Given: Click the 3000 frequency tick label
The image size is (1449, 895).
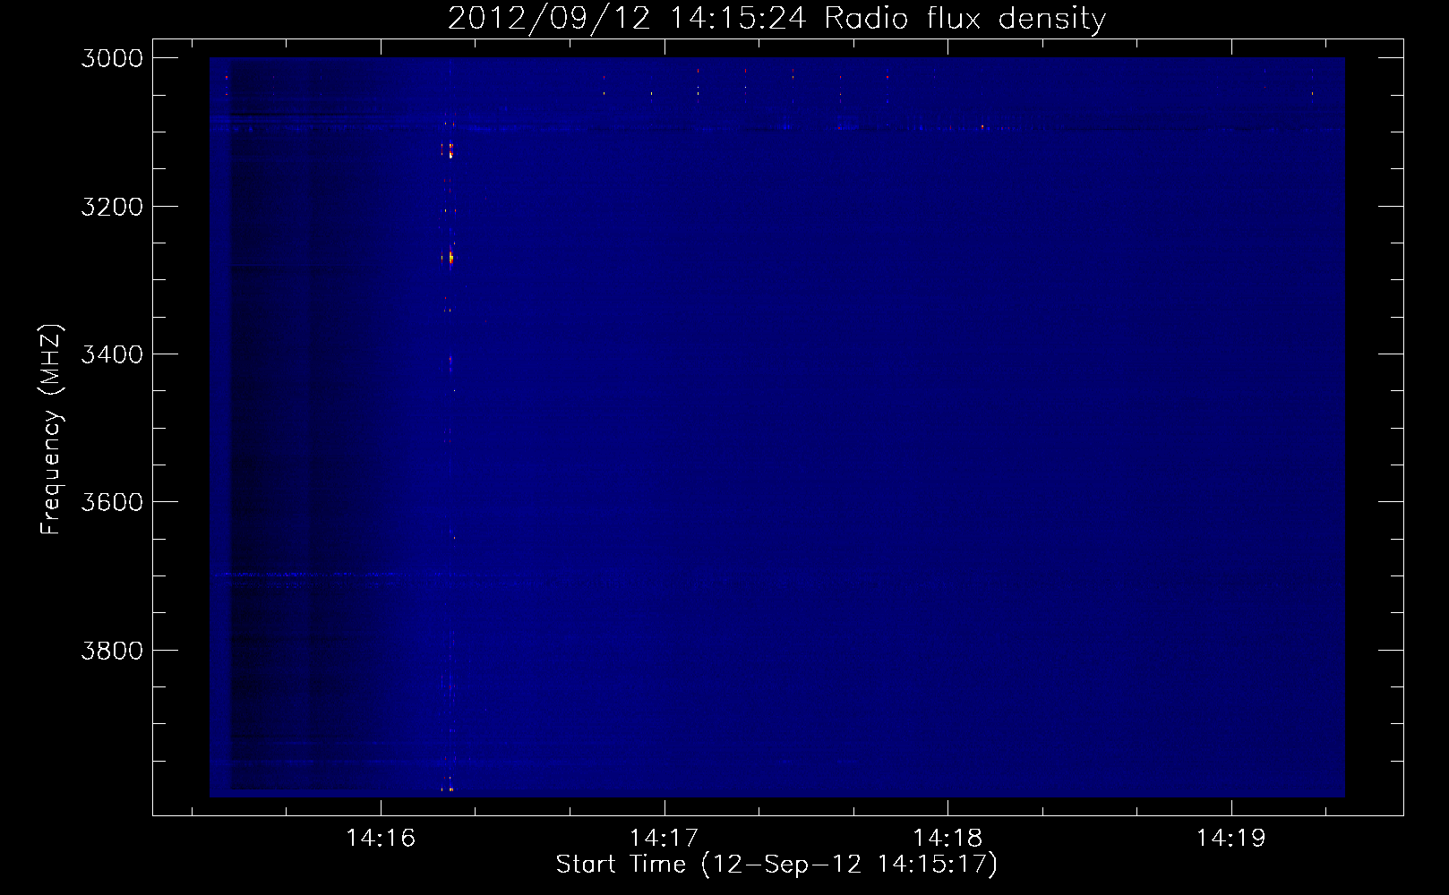Looking at the screenshot, I should pyautogui.click(x=112, y=58).
